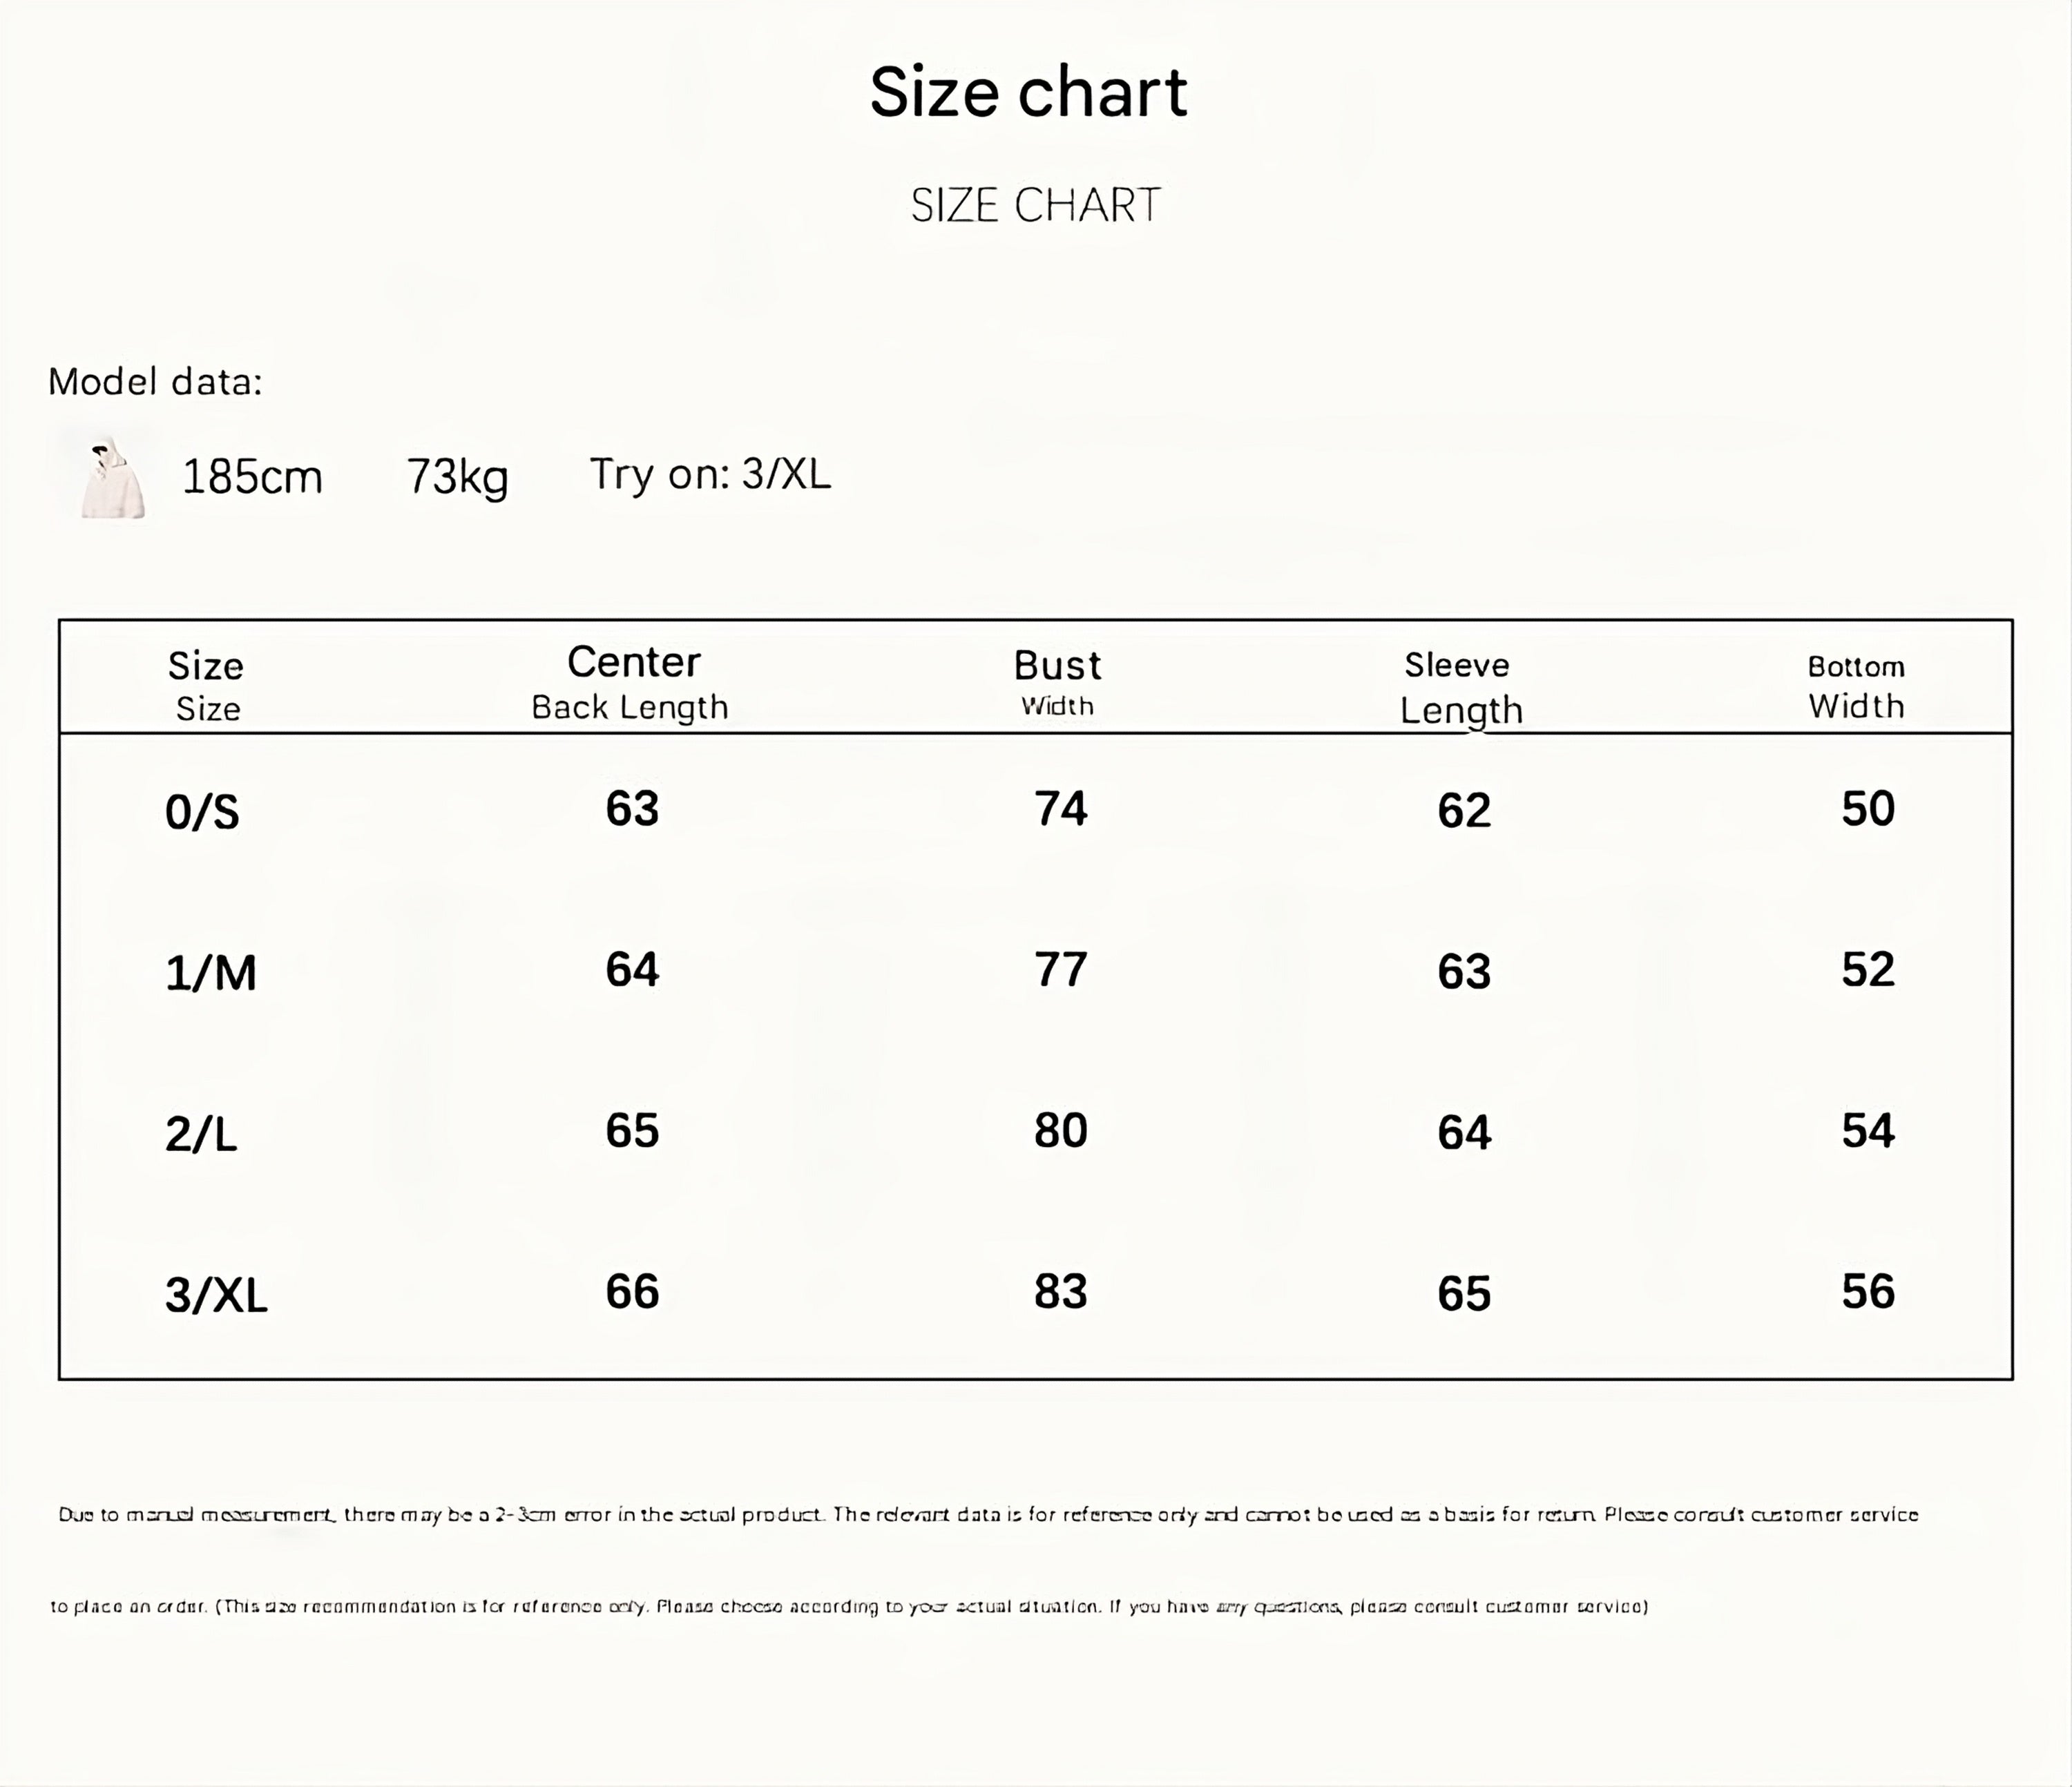Click the 185cm model height text
Image resolution: width=2072 pixels, height=1787 pixels.
click(252, 477)
